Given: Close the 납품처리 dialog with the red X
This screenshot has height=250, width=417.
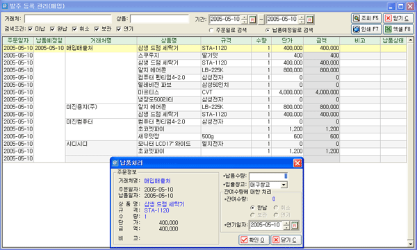Looking at the screenshot, I should [x=297, y=163].
